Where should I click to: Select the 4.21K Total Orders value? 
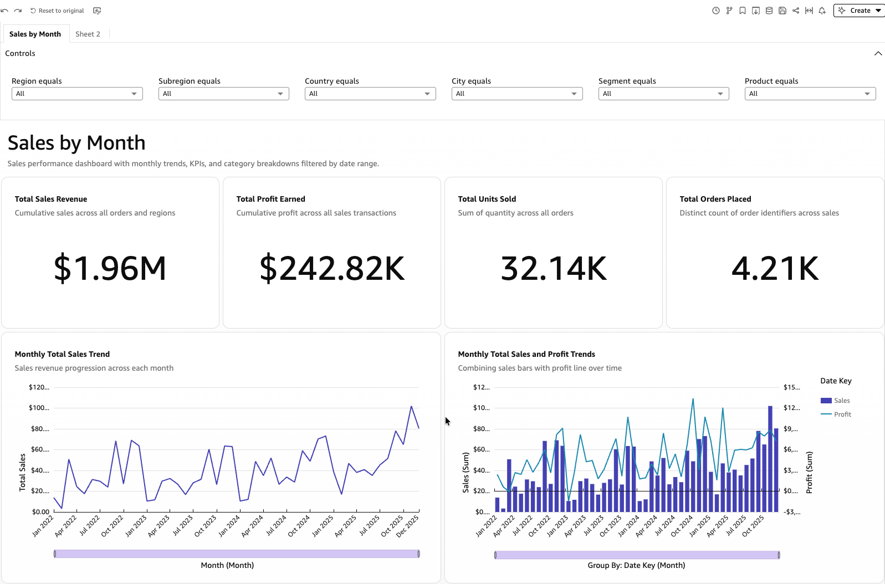coord(775,269)
